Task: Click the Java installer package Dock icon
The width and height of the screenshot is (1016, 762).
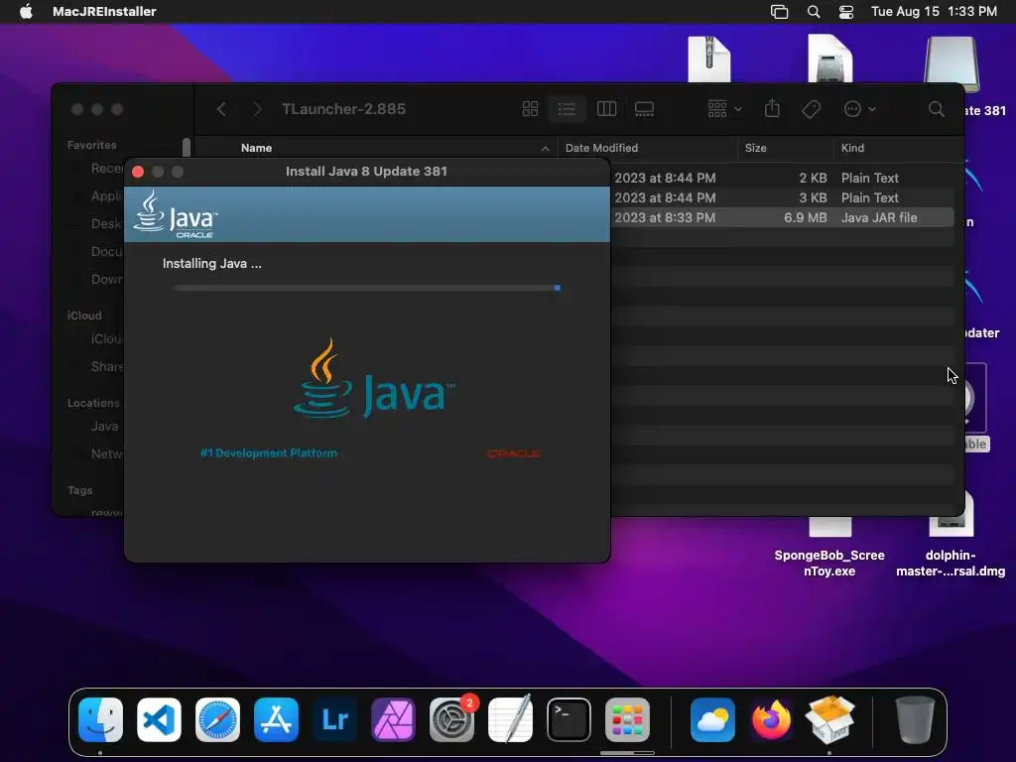Action: pyautogui.click(x=829, y=718)
